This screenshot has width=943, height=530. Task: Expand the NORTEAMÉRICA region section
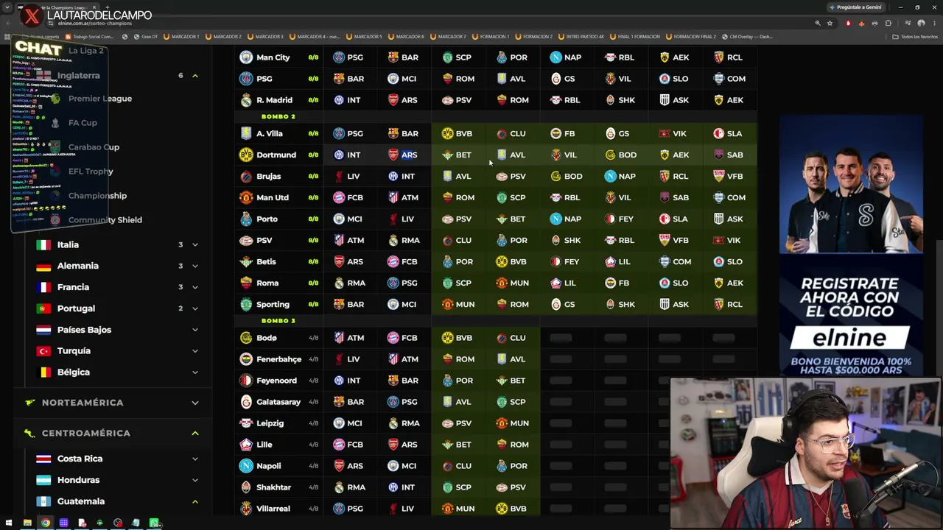click(195, 403)
